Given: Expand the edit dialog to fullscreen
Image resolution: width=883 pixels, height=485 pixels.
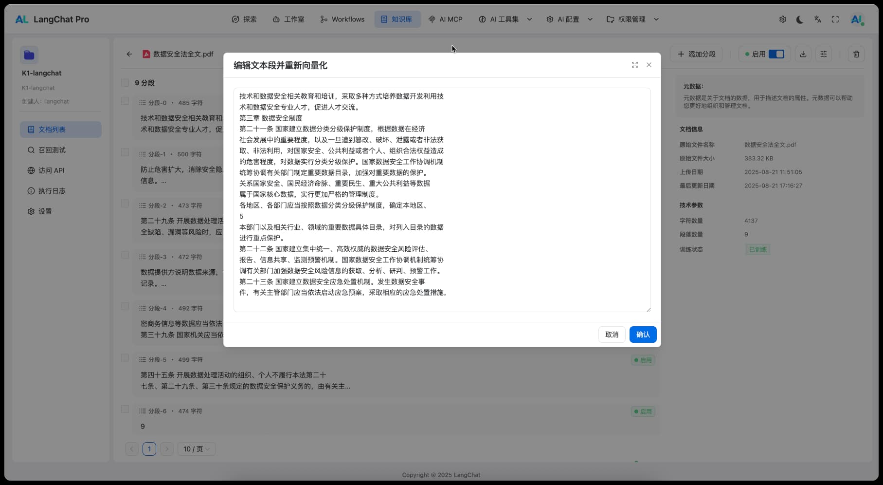Looking at the screenshot, I should coord(634,65).
